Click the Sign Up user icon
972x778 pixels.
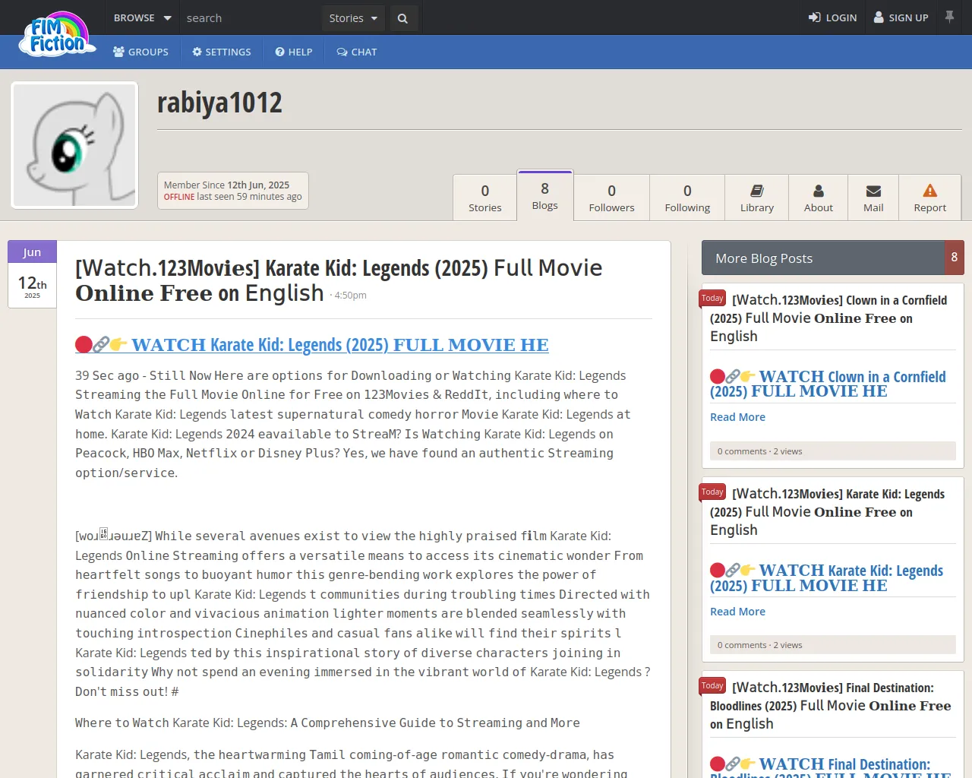click(879, 17)
